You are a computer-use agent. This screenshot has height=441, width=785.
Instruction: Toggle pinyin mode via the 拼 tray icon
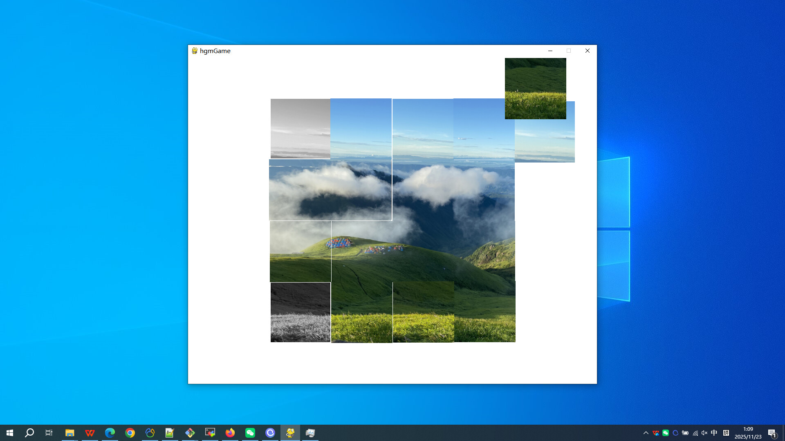(x=727, y=432)
